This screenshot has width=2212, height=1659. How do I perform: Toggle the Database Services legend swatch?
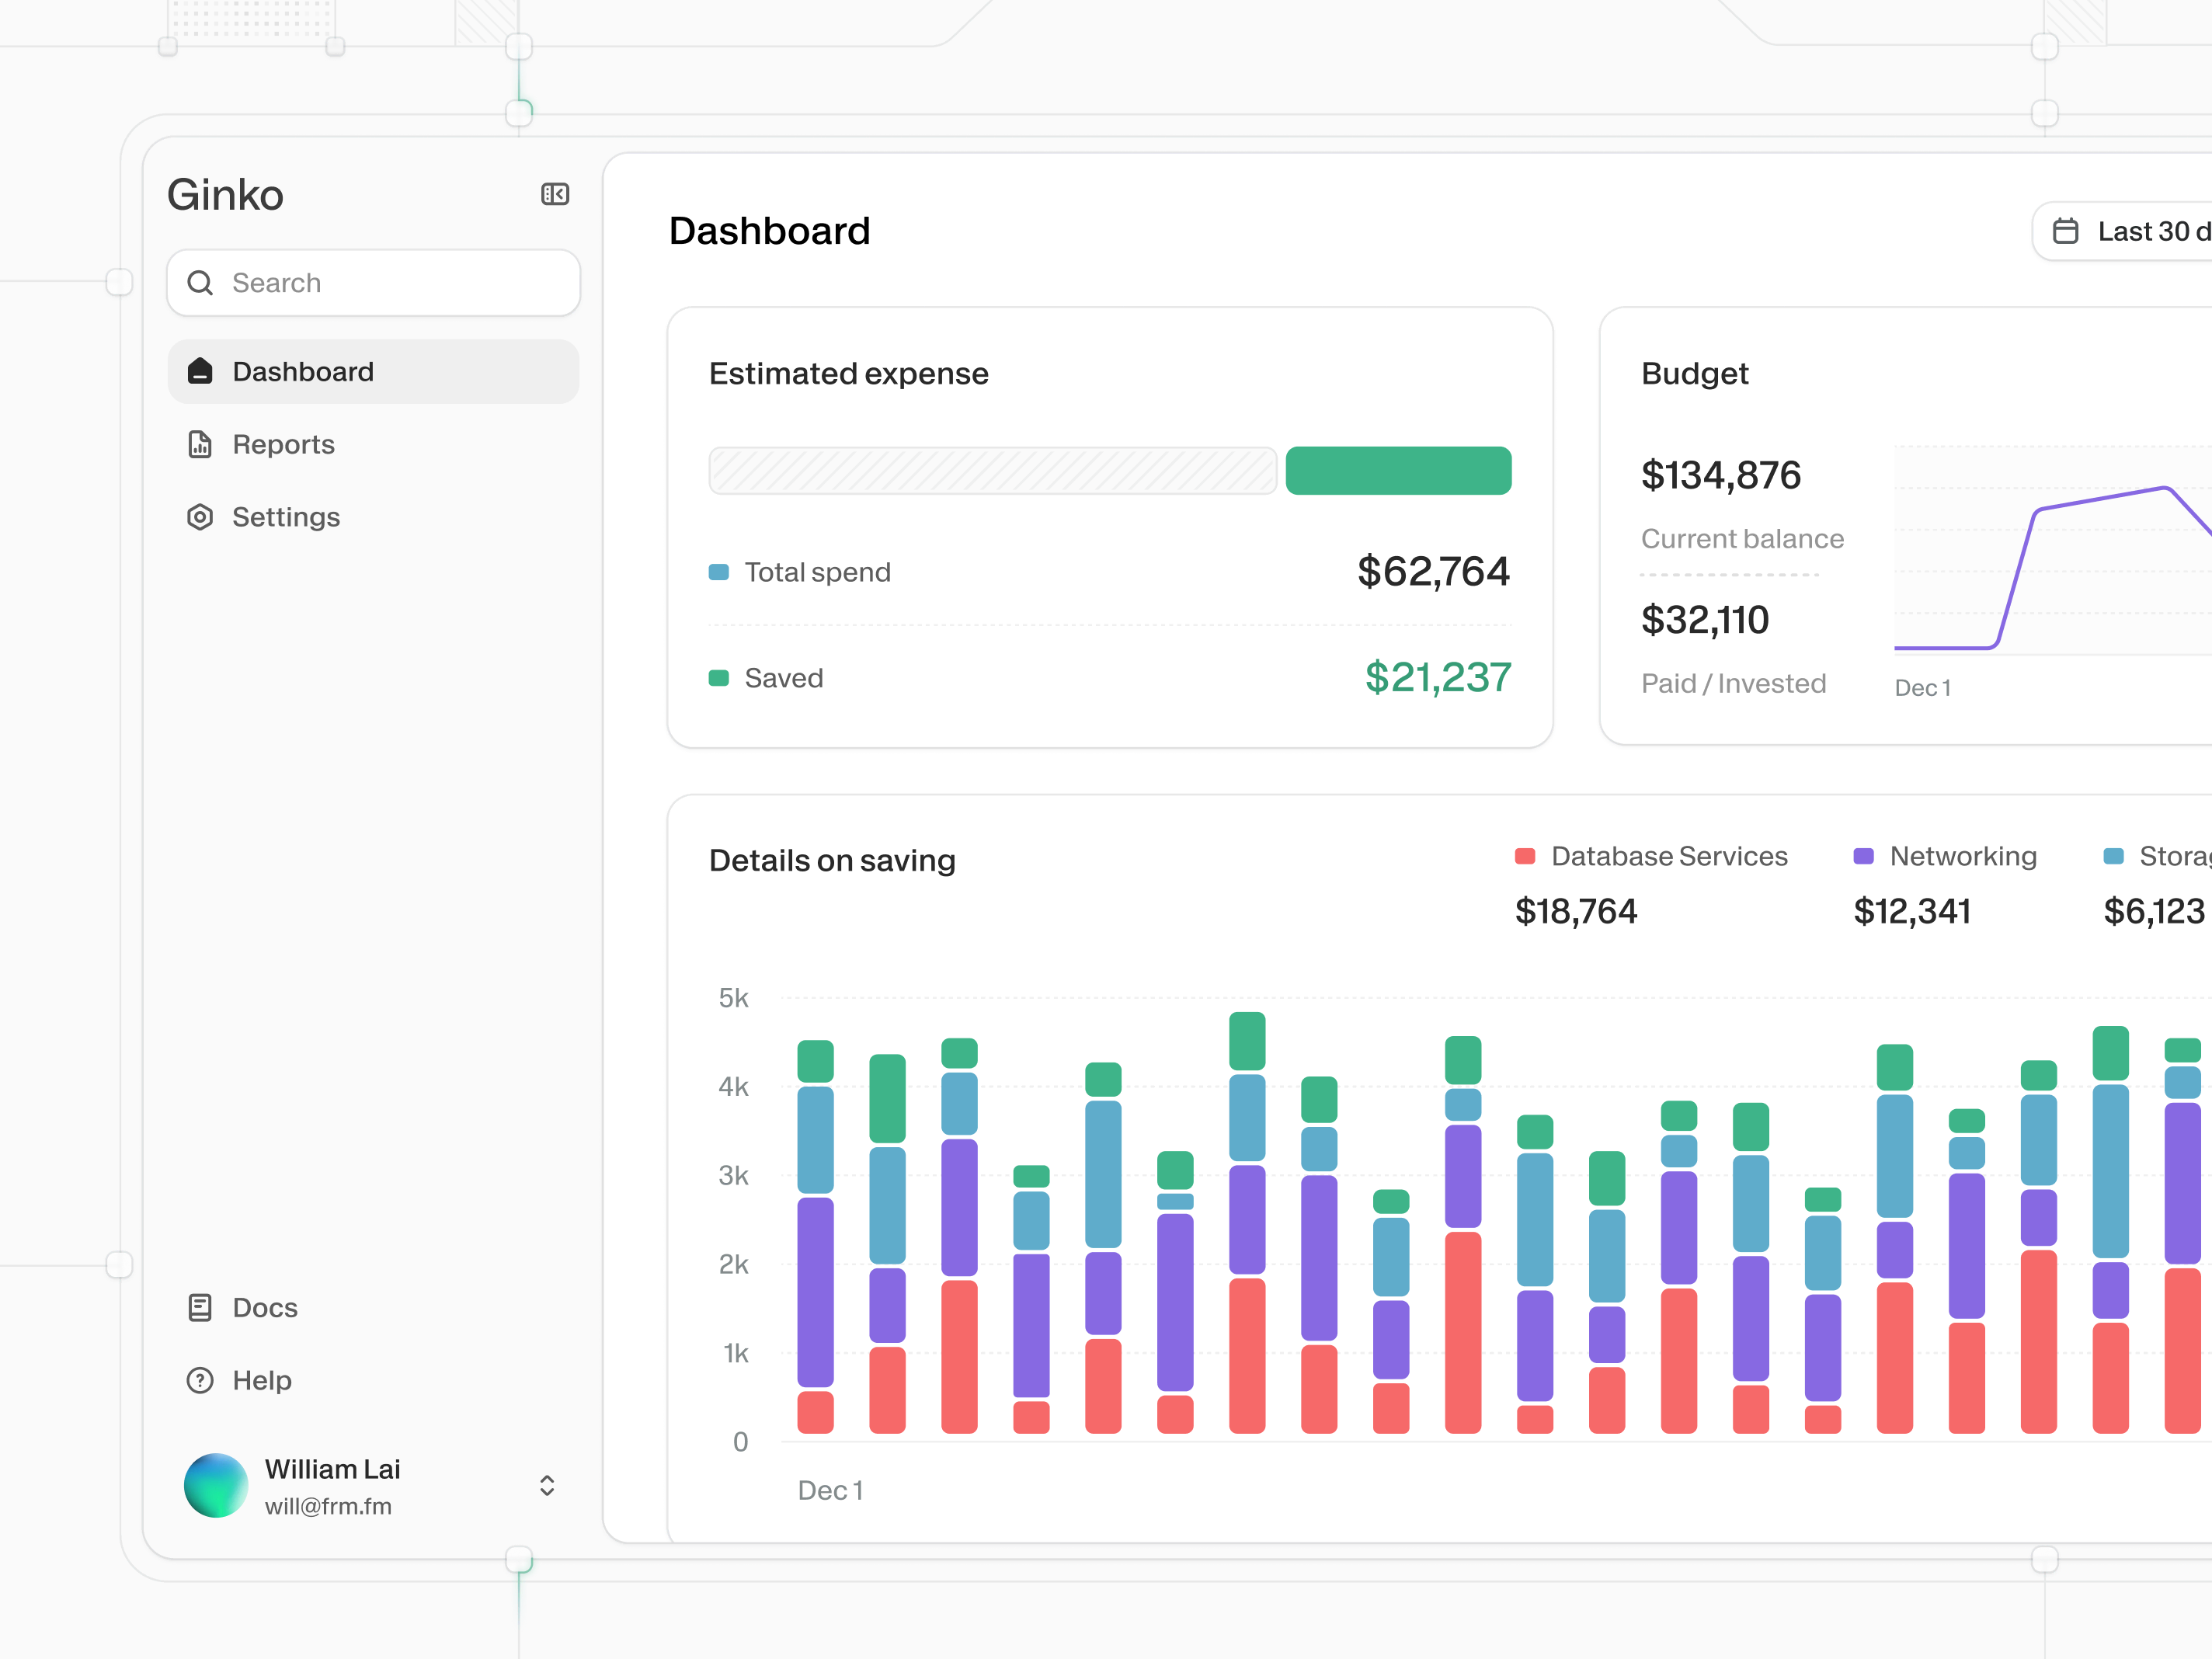point(1525,856)
